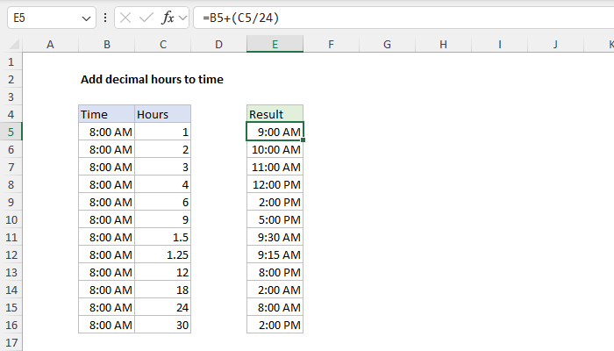
Task: Select the result cell 8:00 AM in row 15
Action: tap(275, 307)
